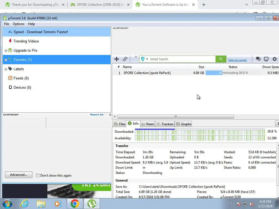Screen dimensions: 279x209
Task: Select Devices (0) in sidebar
Action: [x=57, y=87]
